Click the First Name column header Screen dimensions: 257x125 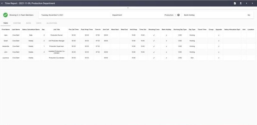click(x=6, y=29)
